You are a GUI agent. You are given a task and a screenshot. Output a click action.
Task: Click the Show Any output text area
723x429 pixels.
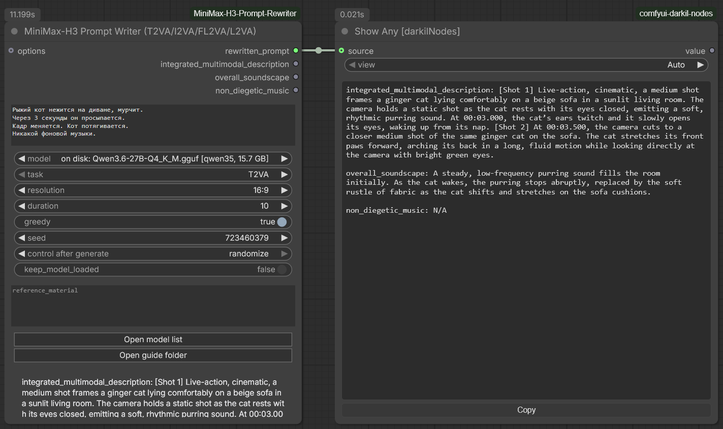click(x=526, y=240)
